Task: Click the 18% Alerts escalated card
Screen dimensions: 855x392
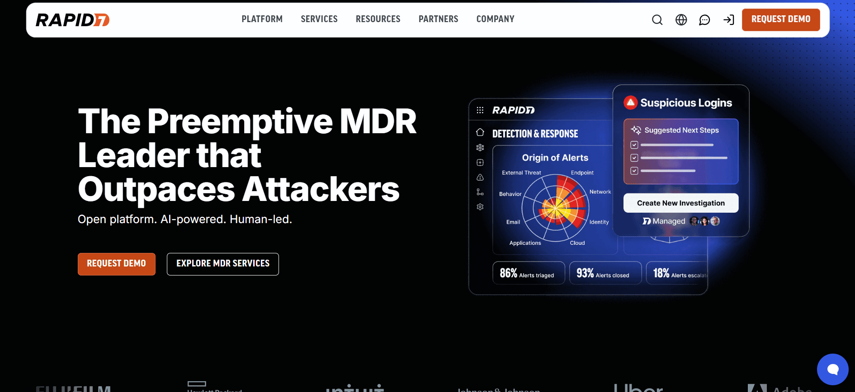Action: tap(677, 273)
